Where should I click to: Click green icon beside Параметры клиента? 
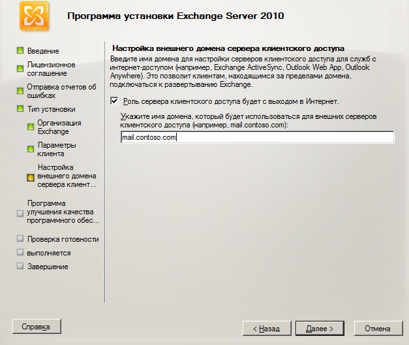coord(31,149)
